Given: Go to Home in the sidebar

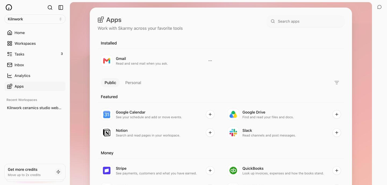Looking at the screenshot, I should (x=35, y=33).
